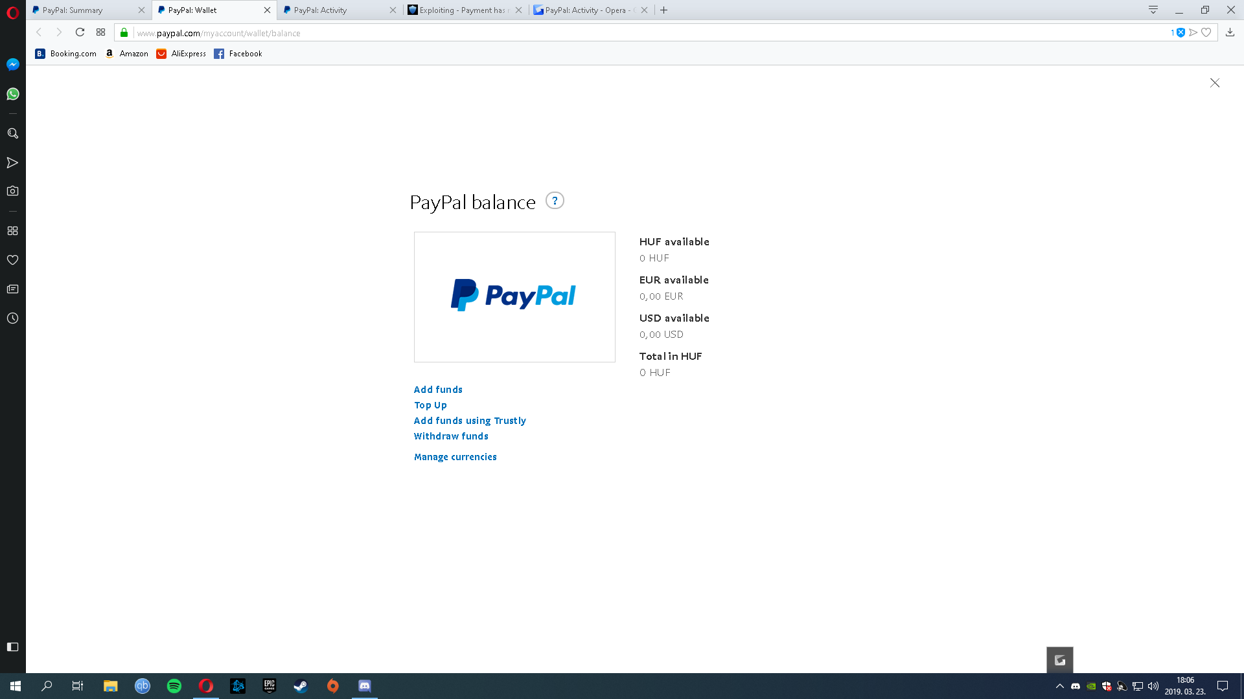Click the Withdraw funds link

pos(451,436)
